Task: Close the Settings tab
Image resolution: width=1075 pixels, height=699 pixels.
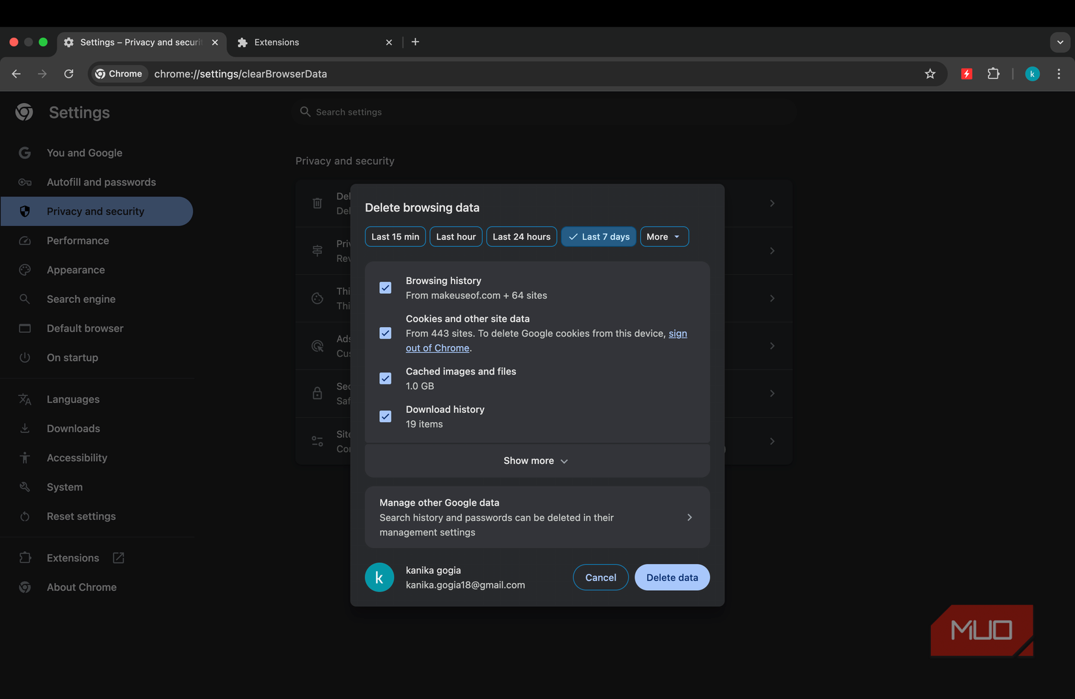Action: [215, 42]
